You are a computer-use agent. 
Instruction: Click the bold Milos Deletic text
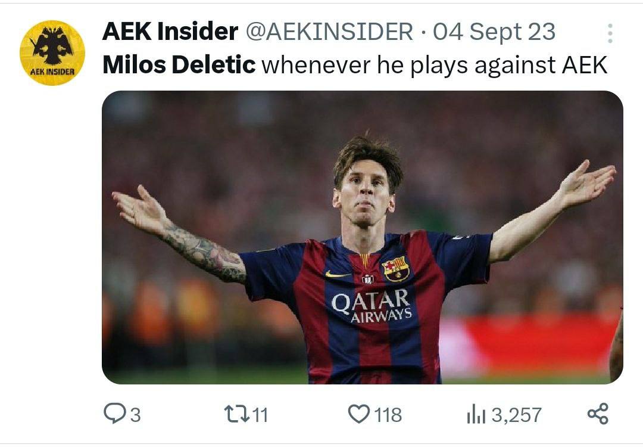(x=179, y=65)
